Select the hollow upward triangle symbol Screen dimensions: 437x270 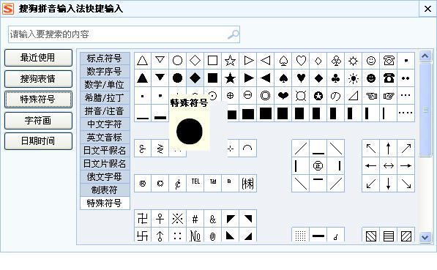tap(143, 61)
